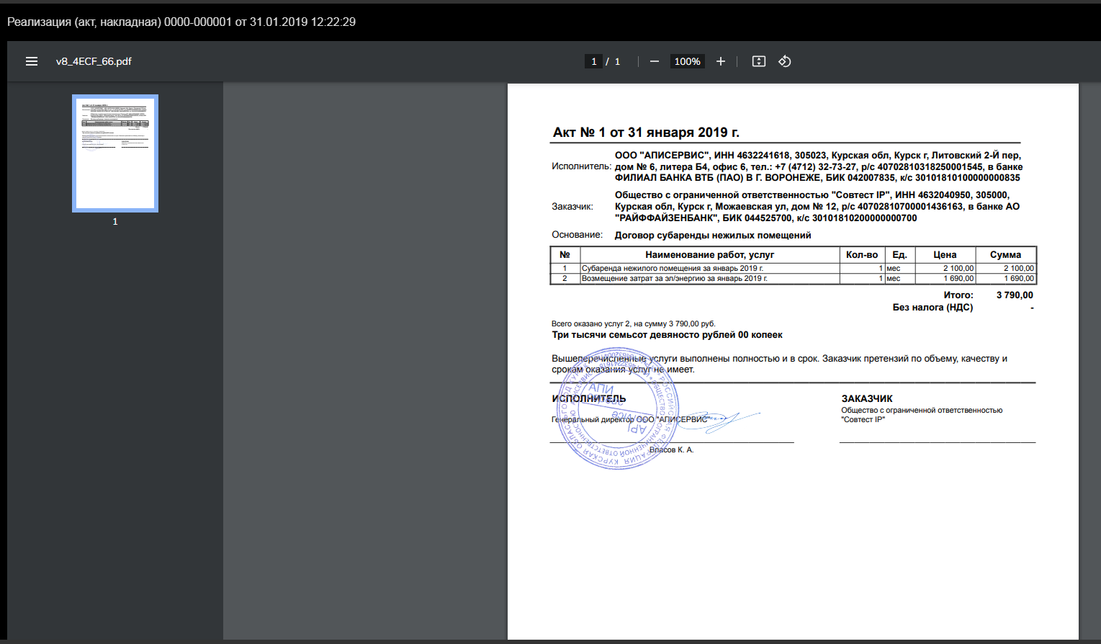Toggle the sidebar hamburger menu
This screenshot has width=1101, height=644.
32,61
